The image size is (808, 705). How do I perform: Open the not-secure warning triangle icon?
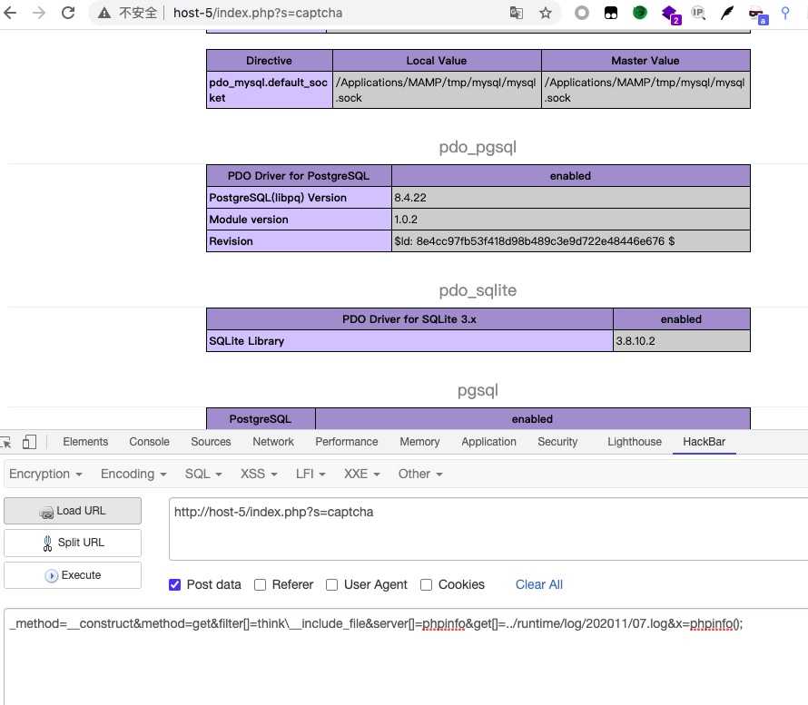tap(104, 13)
